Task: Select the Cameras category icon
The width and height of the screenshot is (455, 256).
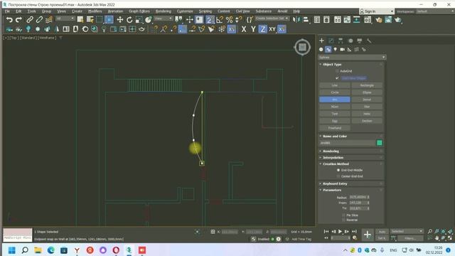Action: [343, 49]
